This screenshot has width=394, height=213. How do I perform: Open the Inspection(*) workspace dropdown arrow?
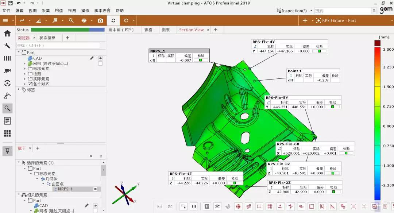click(311, 11)
